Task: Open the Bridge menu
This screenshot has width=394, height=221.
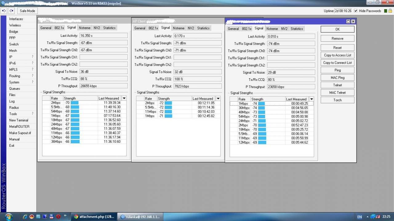Action: pos(14,32)
